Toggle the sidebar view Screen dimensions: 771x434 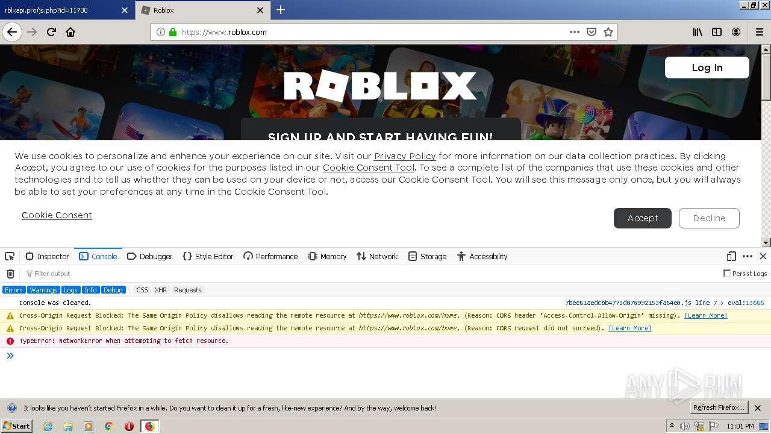(717, 32)
